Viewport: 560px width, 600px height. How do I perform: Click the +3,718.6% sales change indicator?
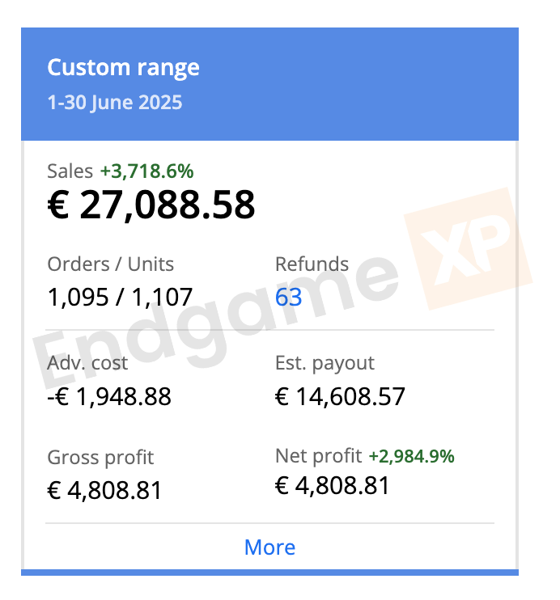[x=146, y=171]
